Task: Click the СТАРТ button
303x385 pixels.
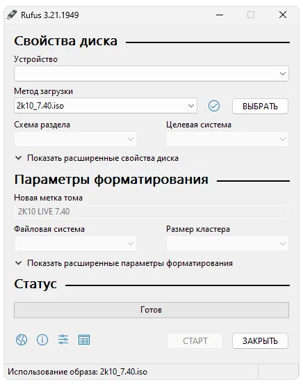Action: pos(195,341)
